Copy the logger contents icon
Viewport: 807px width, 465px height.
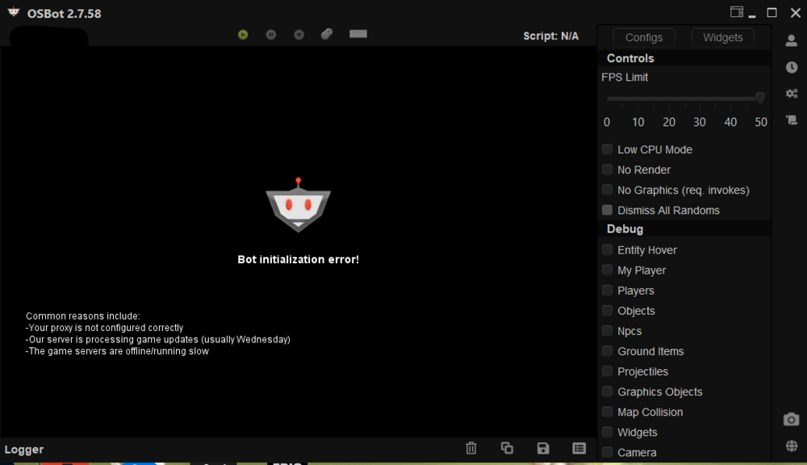507,448
